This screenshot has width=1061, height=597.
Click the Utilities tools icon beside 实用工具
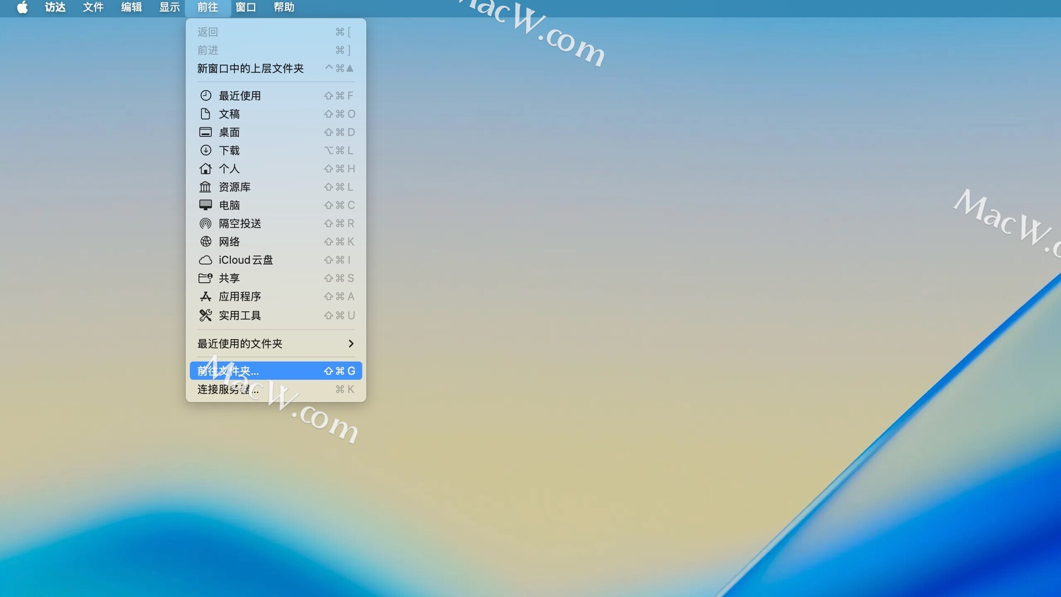coord(206,315)
